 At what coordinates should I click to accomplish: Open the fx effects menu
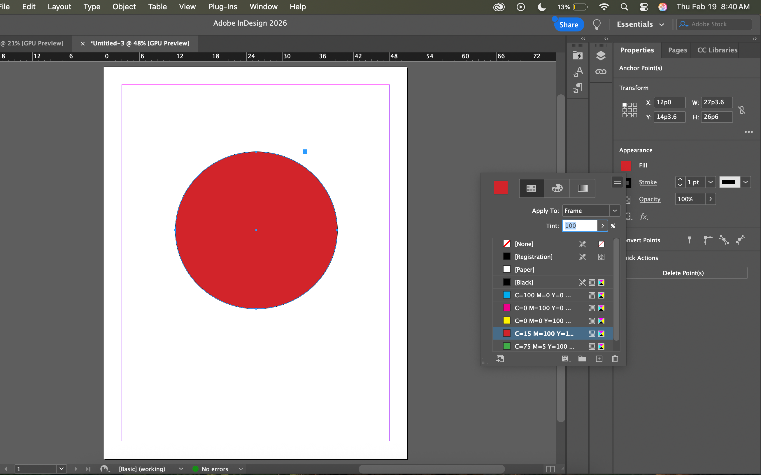pyautogui.click(x=644, y=216)
